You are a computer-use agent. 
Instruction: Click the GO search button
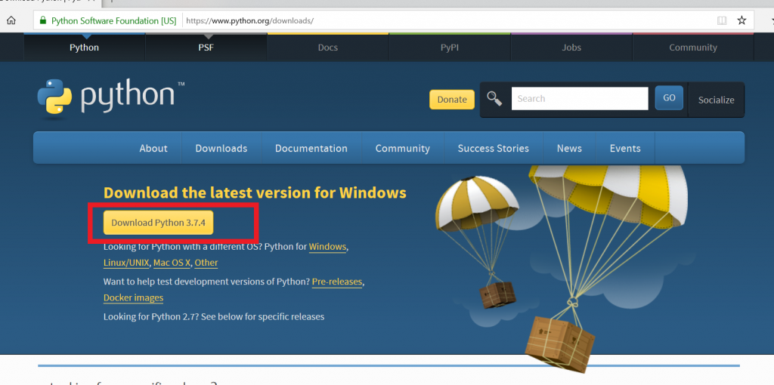point(669,97)
